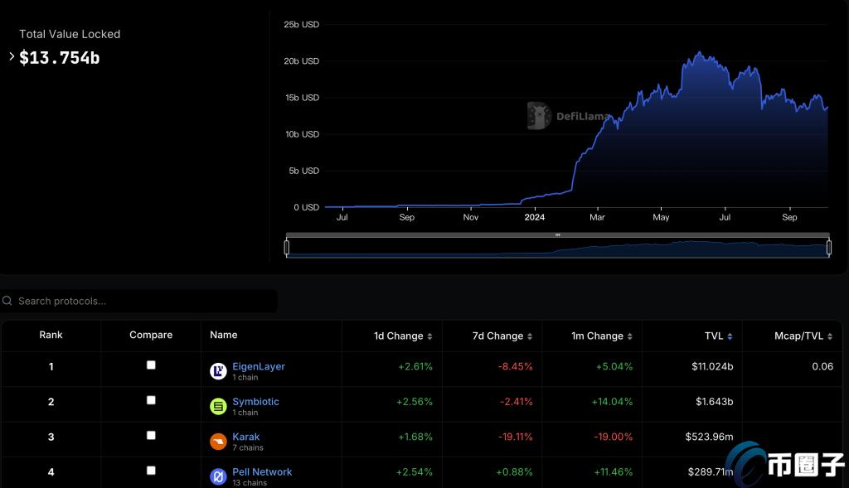849x488 pixels.
Task: Click the EigenLayer protocol logo icon
Action: tap(218, 371)
